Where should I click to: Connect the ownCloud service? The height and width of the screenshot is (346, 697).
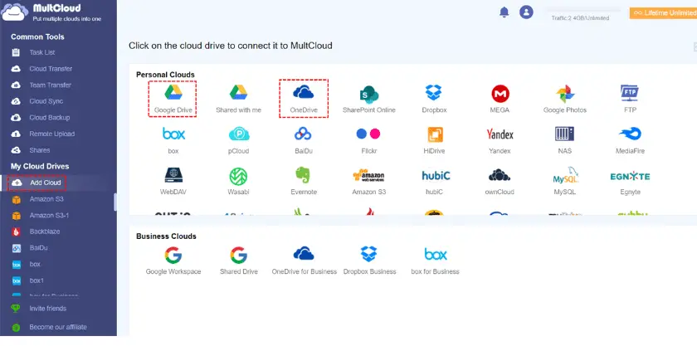500,181
